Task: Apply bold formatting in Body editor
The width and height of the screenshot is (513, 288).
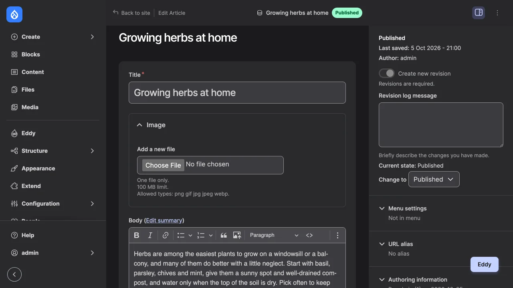Action: pos(137,235)
